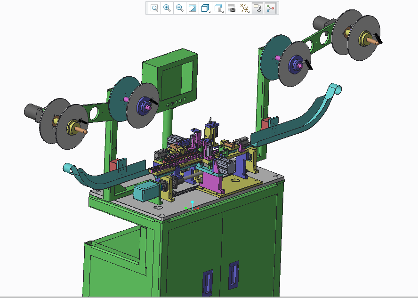Toggle shaded display mode from the cube icon
Viewport: 418px width, 298px height.
(205, 8)
